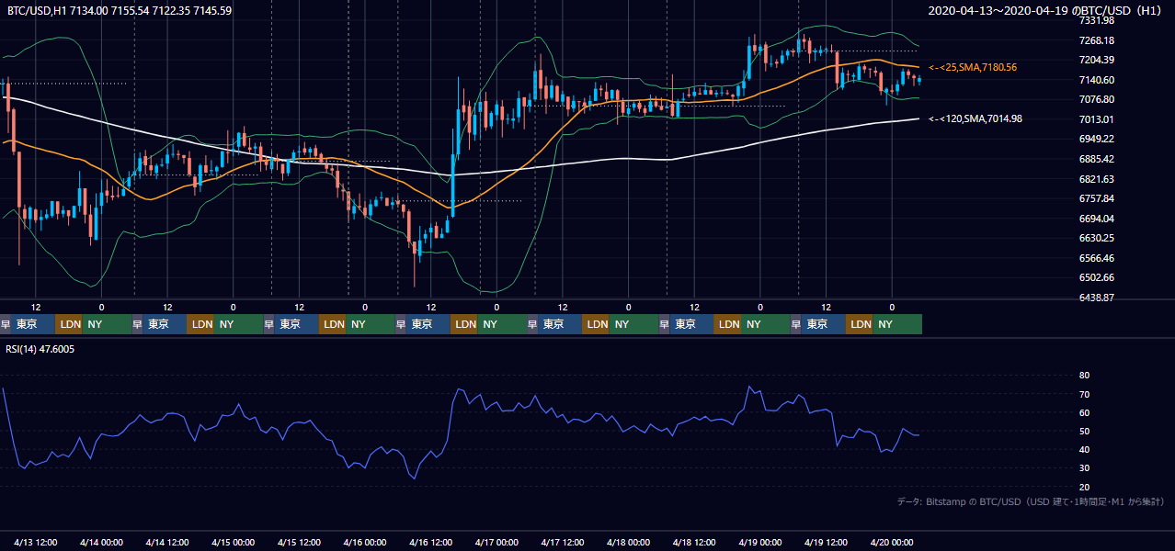1175x551 pixels.
Task: Select the 4/17 00:00 date label
Action: [496, 542]
